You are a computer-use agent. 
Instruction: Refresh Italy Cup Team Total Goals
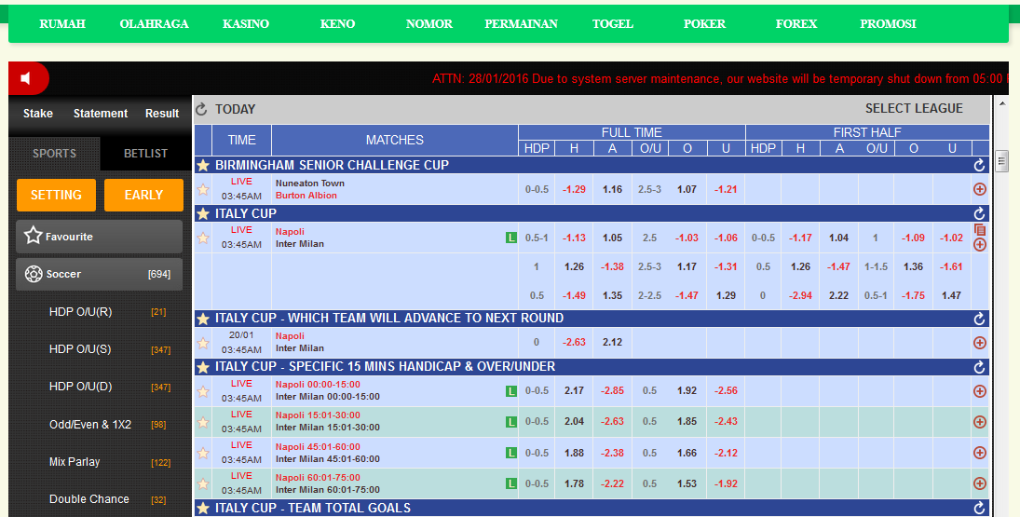(x=979, y=508)
